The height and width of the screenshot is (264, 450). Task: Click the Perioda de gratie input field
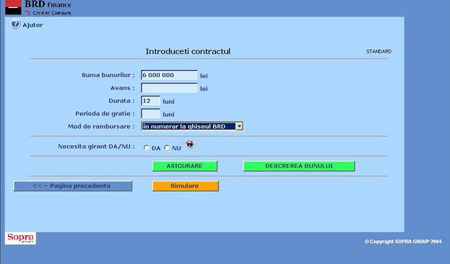pos(151,114)
